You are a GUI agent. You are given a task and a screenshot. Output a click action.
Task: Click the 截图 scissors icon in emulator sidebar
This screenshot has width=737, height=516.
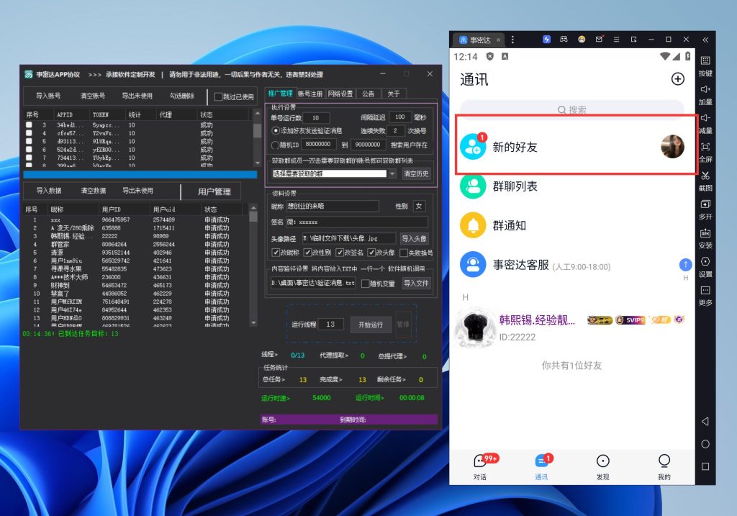(705, 176)
